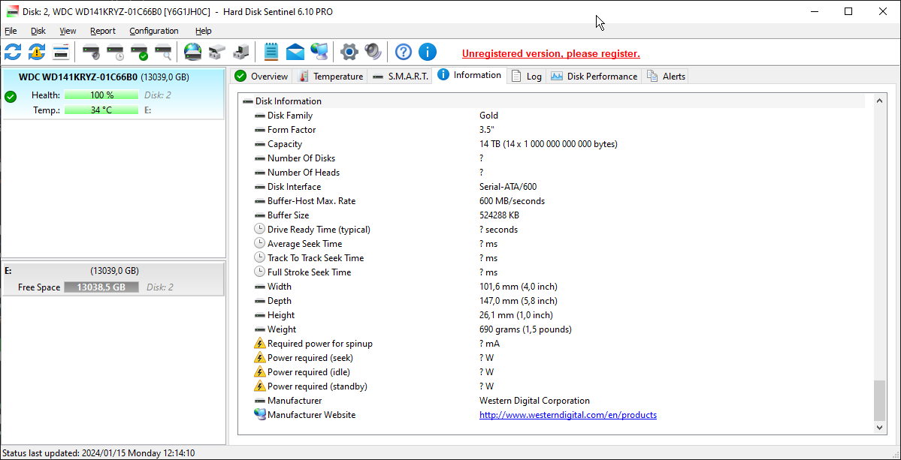The height and width of the screenshot is (460, 901).
Task: Open the View menu
Action: coord(68,31)
